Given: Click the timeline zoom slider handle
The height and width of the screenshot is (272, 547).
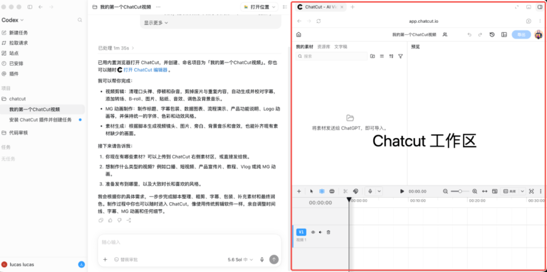Looking at the screenshot, I should tap(460, 191).
